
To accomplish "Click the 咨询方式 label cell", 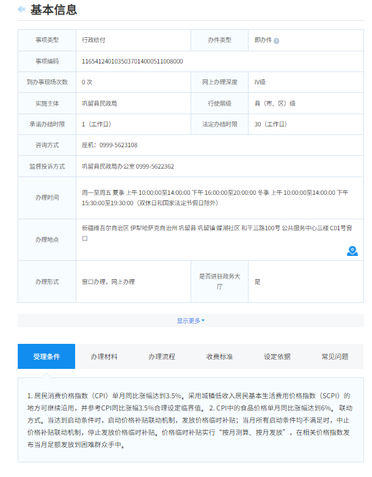I will tap(47, 145).
